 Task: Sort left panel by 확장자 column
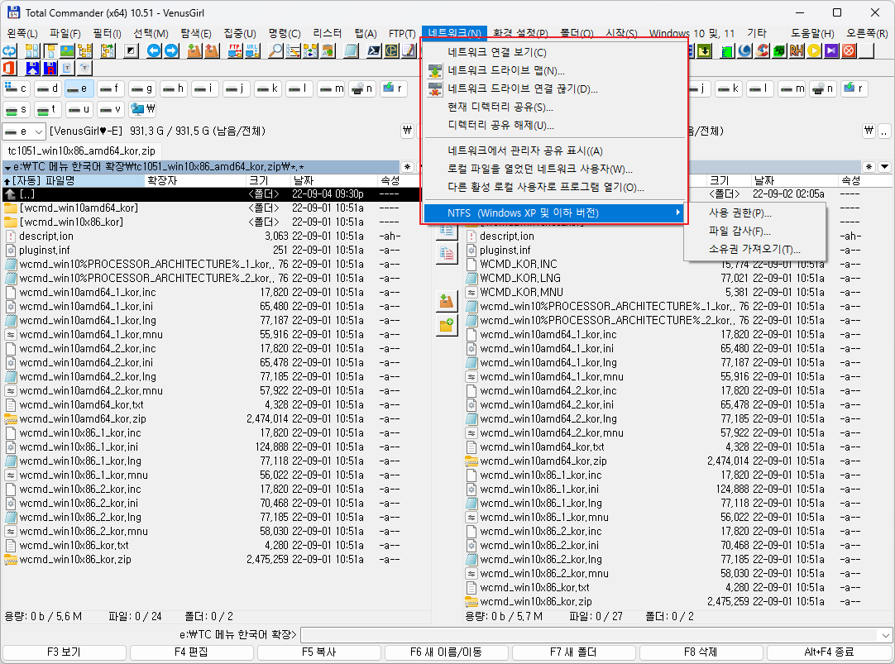point(196,181)
